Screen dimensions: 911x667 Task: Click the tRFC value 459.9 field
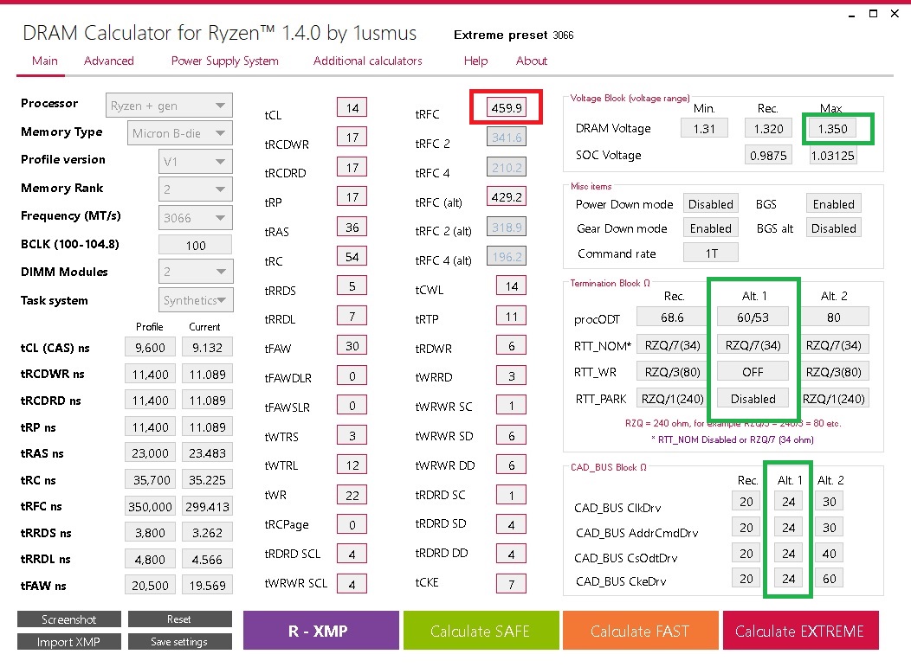(x=507, y=107)
